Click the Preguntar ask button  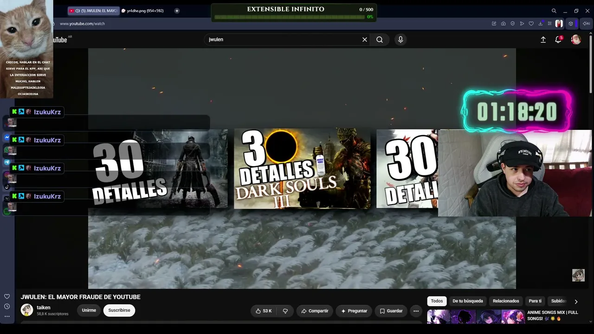pyautogui.click(x=354, y=311)
